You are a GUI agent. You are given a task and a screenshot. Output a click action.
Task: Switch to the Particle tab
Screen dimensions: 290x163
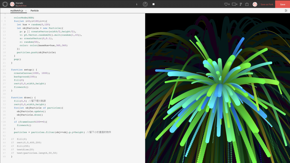point(35,10)
